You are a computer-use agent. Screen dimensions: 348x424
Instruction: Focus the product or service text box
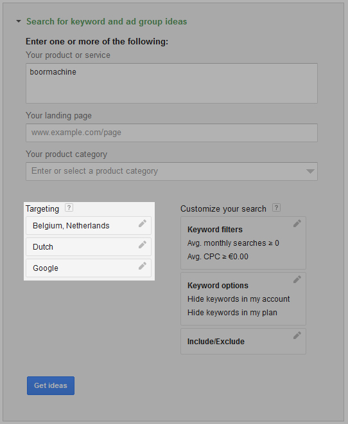171,83
